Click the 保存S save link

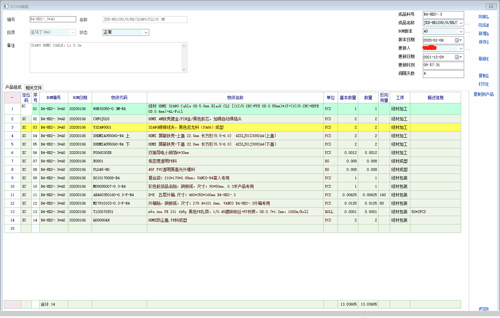pos(483,42)
